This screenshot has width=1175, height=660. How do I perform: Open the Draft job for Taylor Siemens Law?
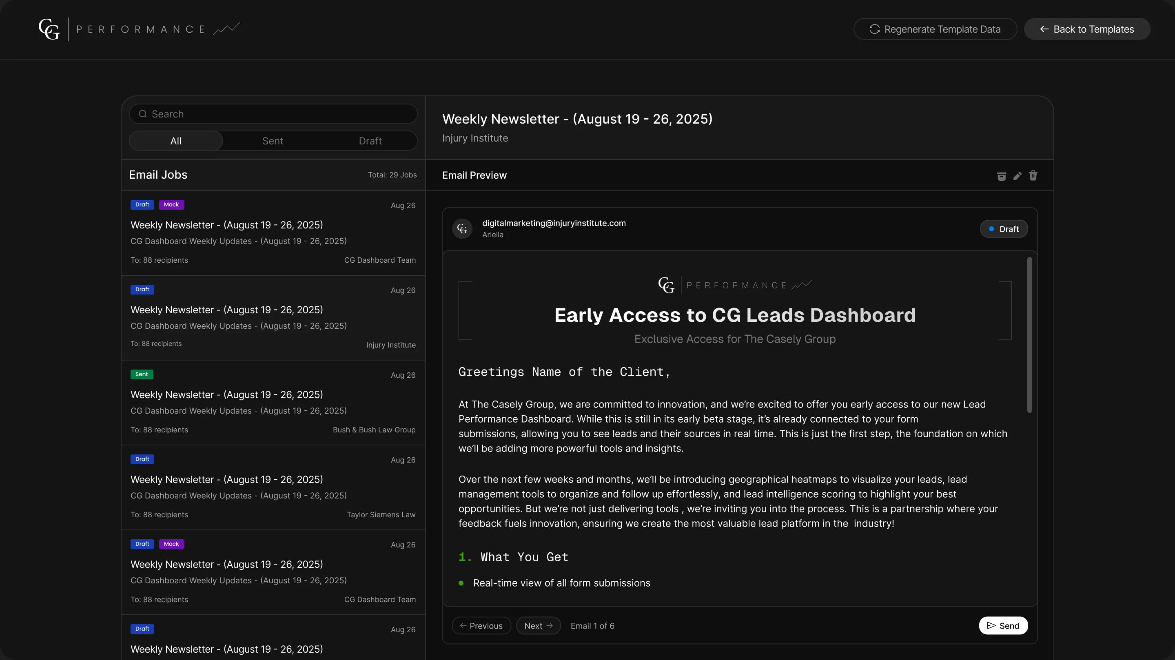click(x=273, y=487)
